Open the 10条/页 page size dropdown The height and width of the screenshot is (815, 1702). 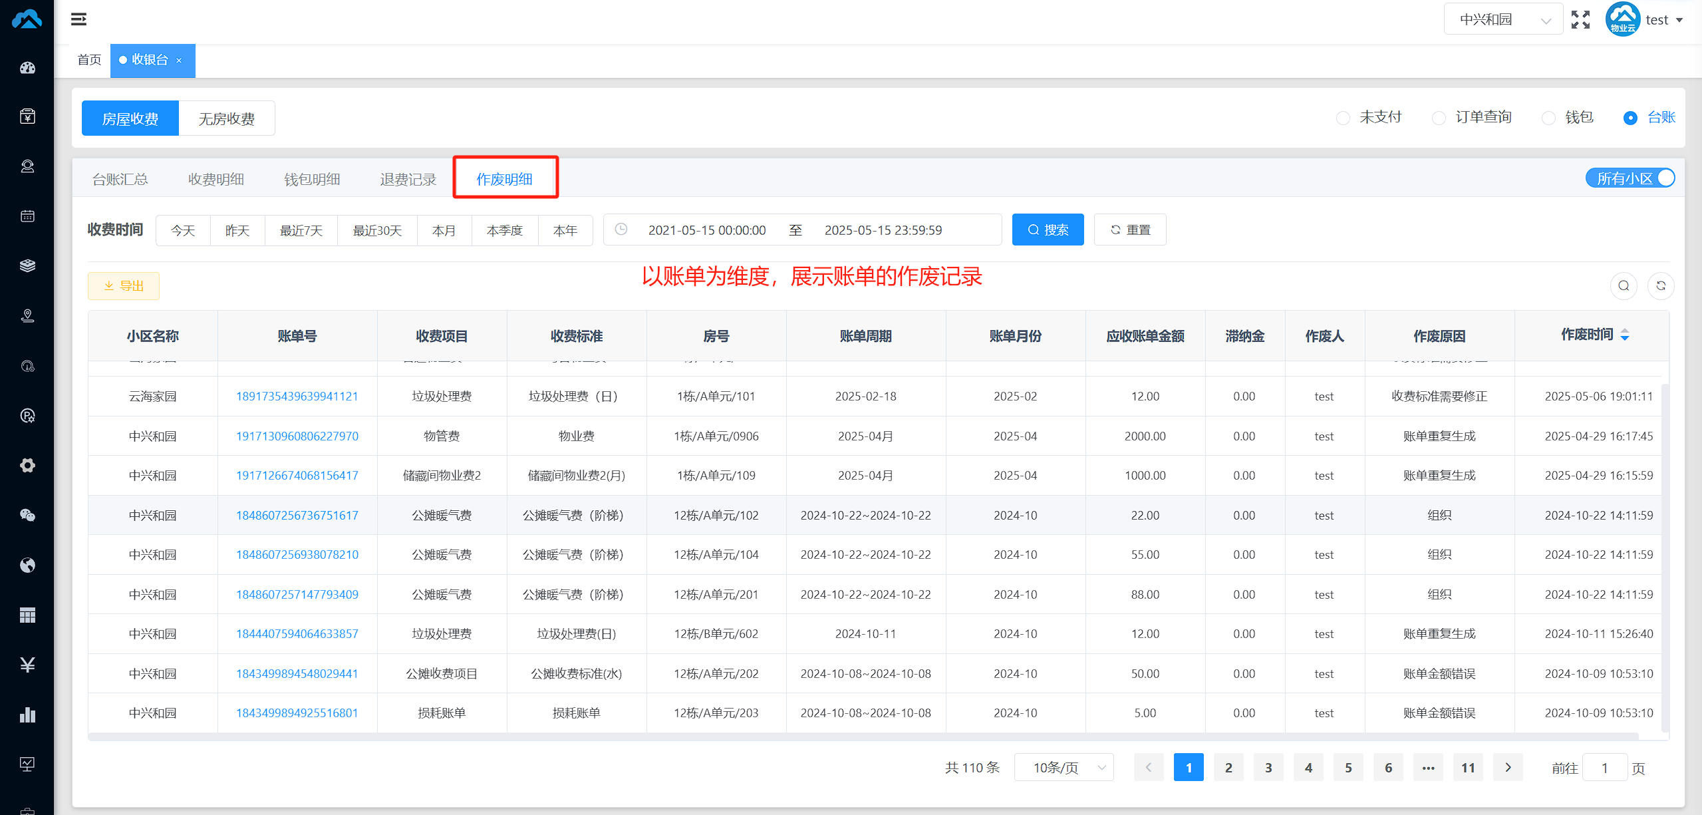pyautogui.click(x=1064, y=768)
